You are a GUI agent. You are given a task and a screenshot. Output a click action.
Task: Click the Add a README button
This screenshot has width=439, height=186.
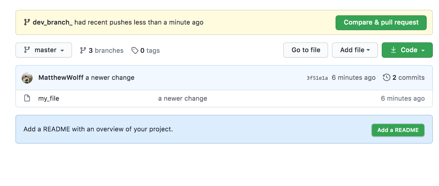pos(398,130)
